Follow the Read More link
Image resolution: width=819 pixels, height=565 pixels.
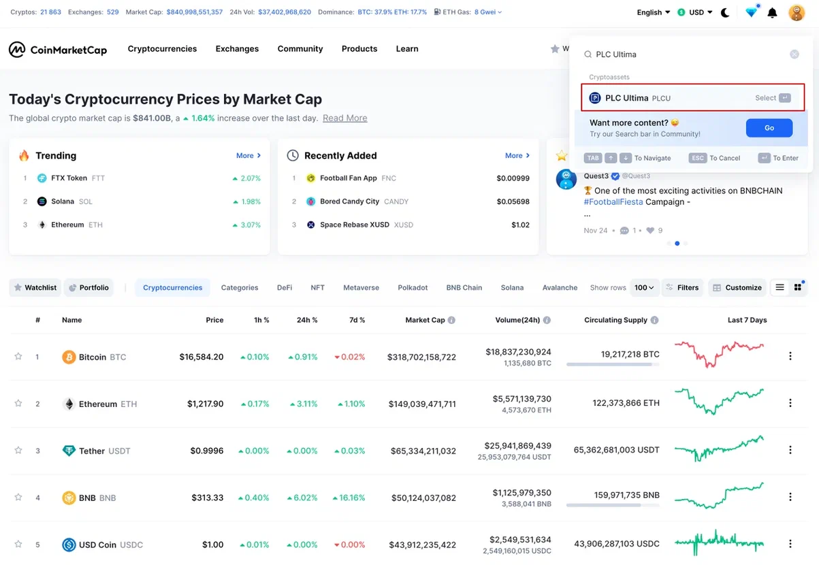(344, 118)
